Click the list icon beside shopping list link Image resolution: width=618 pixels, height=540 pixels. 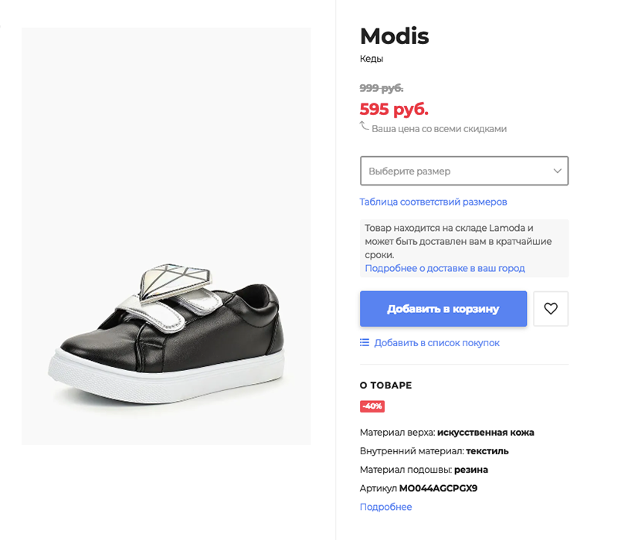coord(365,342)
